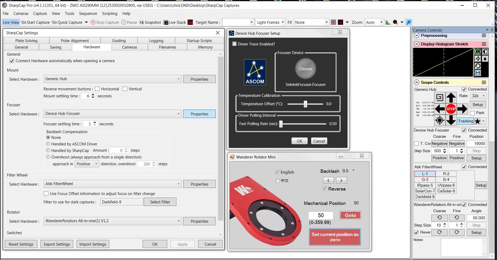Open the mount Rate 32x dropdown

click(x=478, y=96)
